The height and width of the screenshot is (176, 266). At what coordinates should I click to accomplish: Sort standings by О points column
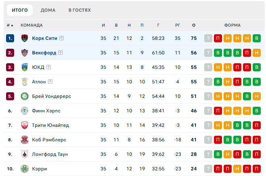pos(194,25)
